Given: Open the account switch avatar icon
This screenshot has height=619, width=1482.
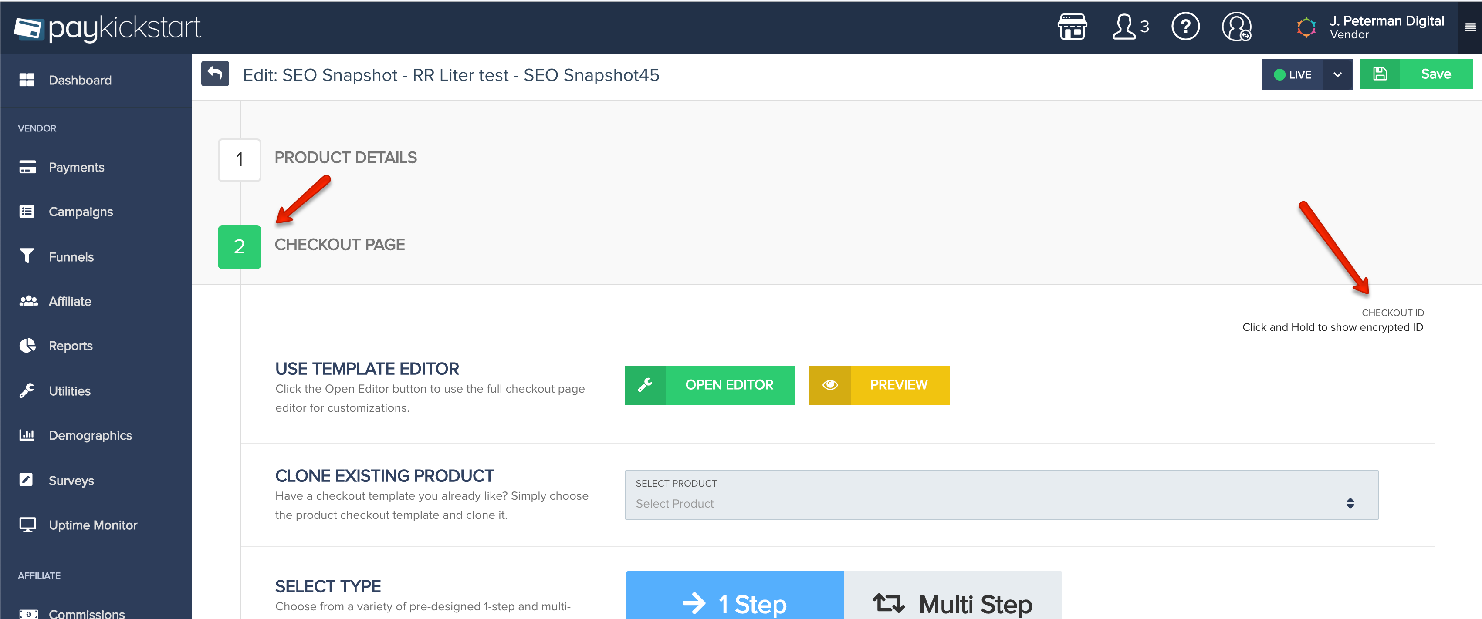Looking at the screenshot, I should (1236, 27).
